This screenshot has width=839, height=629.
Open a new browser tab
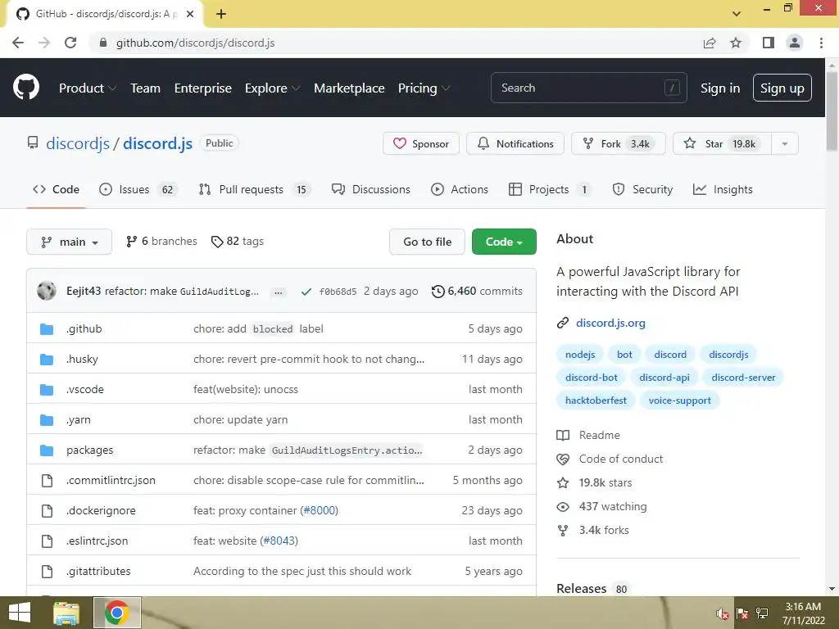click(221, 14)
